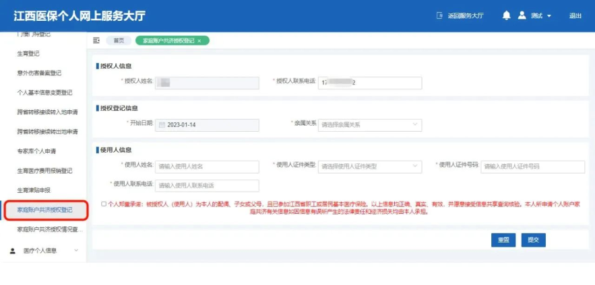Click the 提交 button

(x=533, y=240)
